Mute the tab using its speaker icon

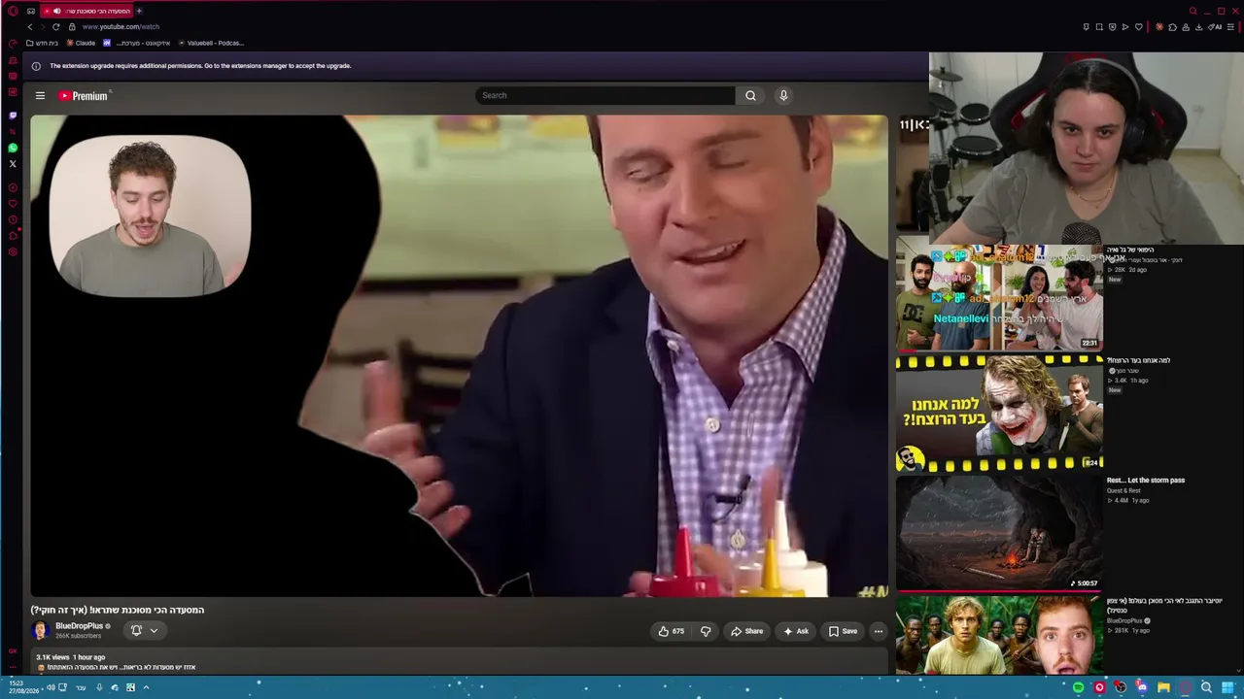pos(56,11)
